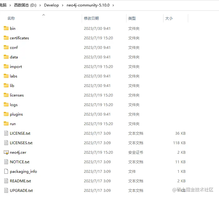Click the 11 KB size of NOTICE.txt
This screenshot has height=198, width=219.
point(180,162)
